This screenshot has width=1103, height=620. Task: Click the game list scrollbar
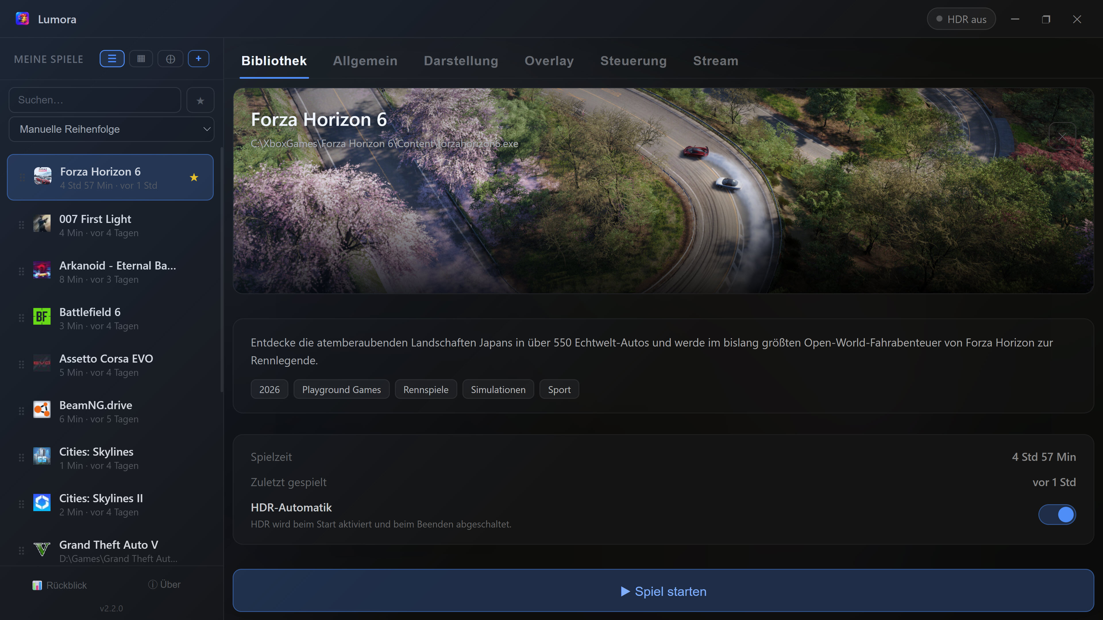(221, 270)
